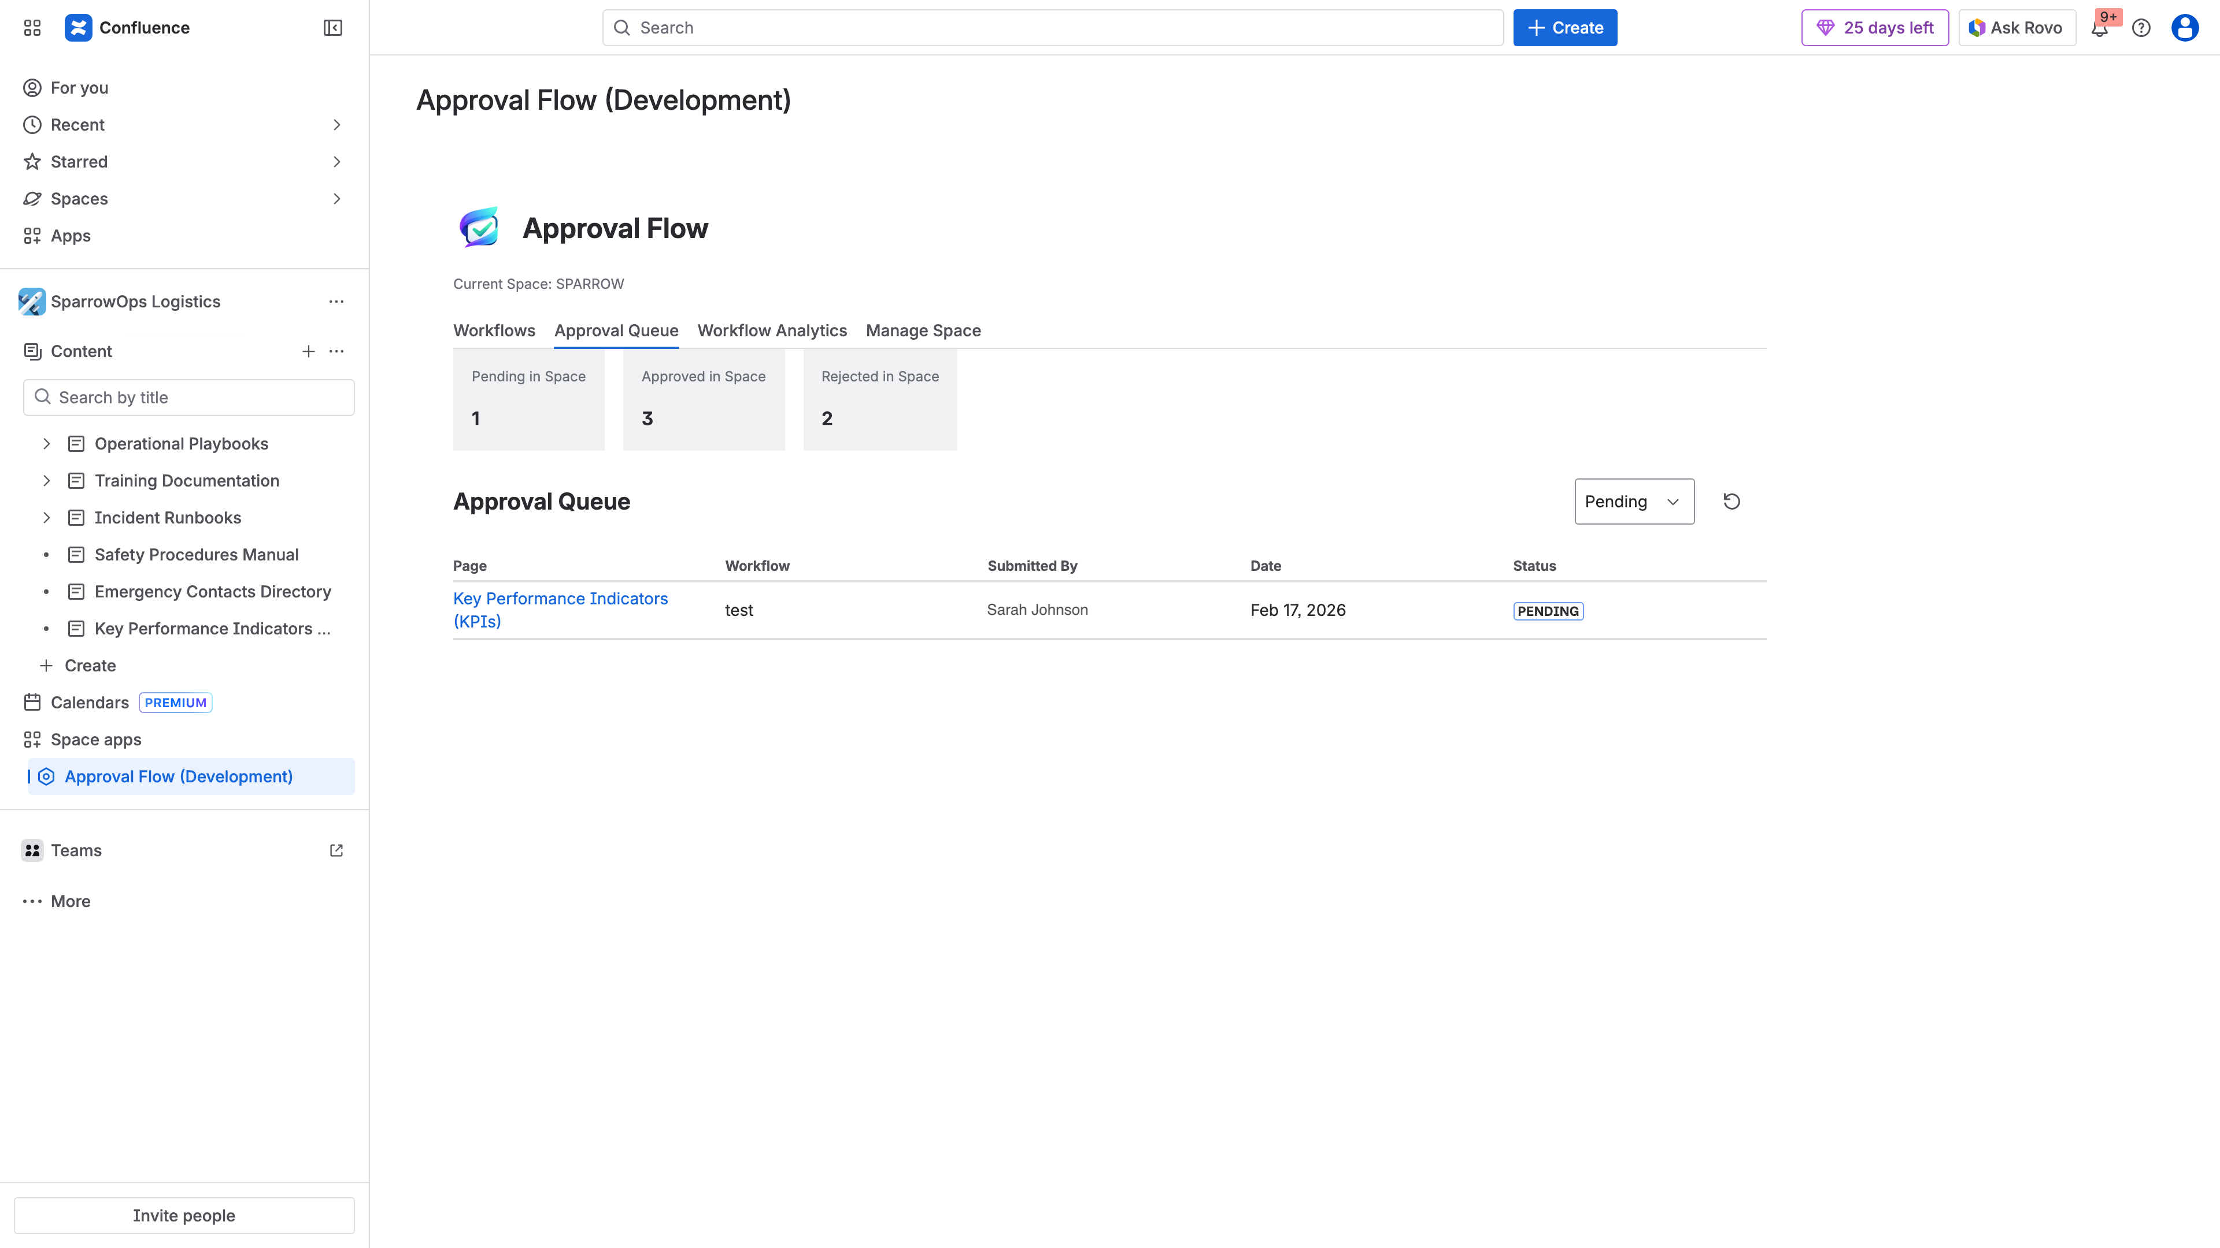Expand the Training Documentation tree item
This screenshot has height=1248, width=2220.
pyautogui.click(x=46, y=481)
